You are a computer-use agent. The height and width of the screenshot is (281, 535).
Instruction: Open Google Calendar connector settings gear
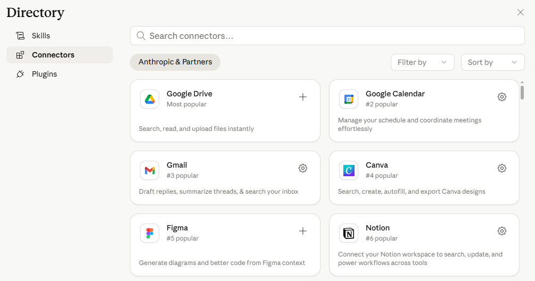(x=502, y=97)
